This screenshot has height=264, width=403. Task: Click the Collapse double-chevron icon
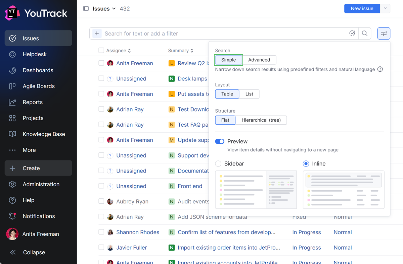click(x=13, y=252)
